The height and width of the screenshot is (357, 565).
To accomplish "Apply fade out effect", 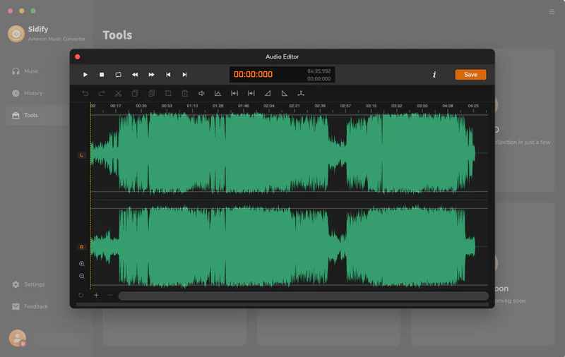I will click(285, 94).
